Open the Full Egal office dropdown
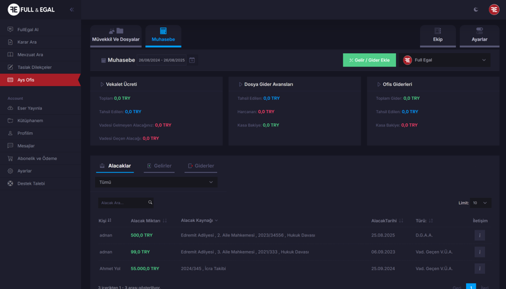506x289 pixels. pyautogui.click(x=445, y=60)
